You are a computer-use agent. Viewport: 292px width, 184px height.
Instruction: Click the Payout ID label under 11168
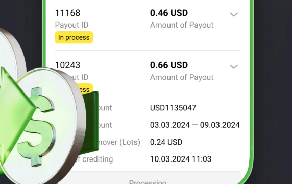pyautogui.click(x=71, y=25)
